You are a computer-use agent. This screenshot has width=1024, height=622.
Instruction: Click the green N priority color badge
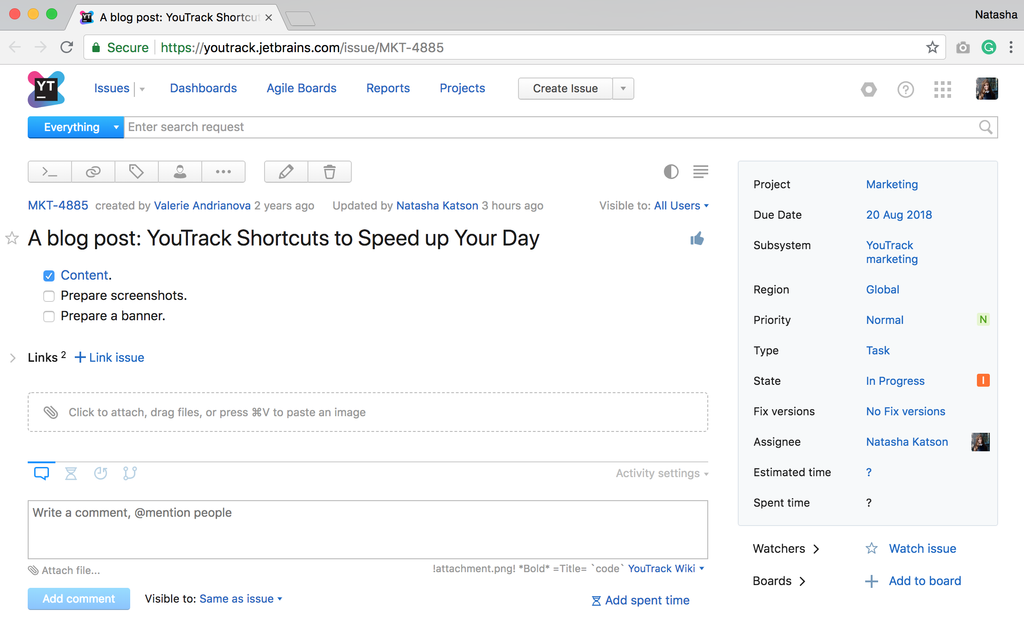click(983, 319)
